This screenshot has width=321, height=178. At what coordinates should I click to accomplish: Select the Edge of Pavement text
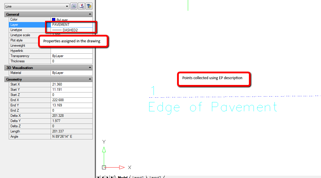coord(213,107)
